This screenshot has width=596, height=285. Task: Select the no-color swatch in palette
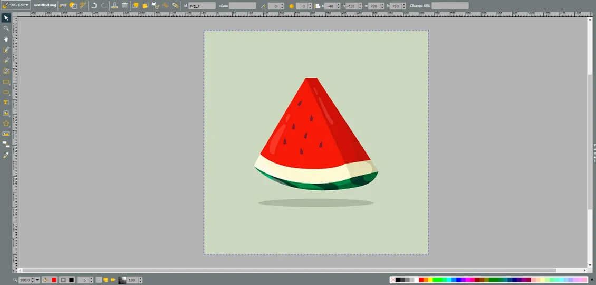(392, 280)
